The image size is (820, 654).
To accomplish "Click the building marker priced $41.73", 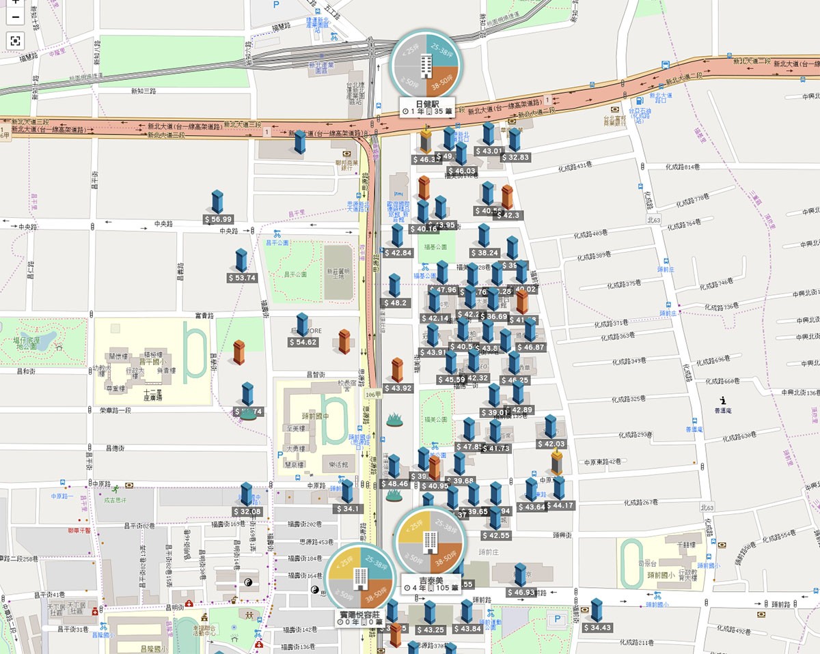I will [495, 431].
